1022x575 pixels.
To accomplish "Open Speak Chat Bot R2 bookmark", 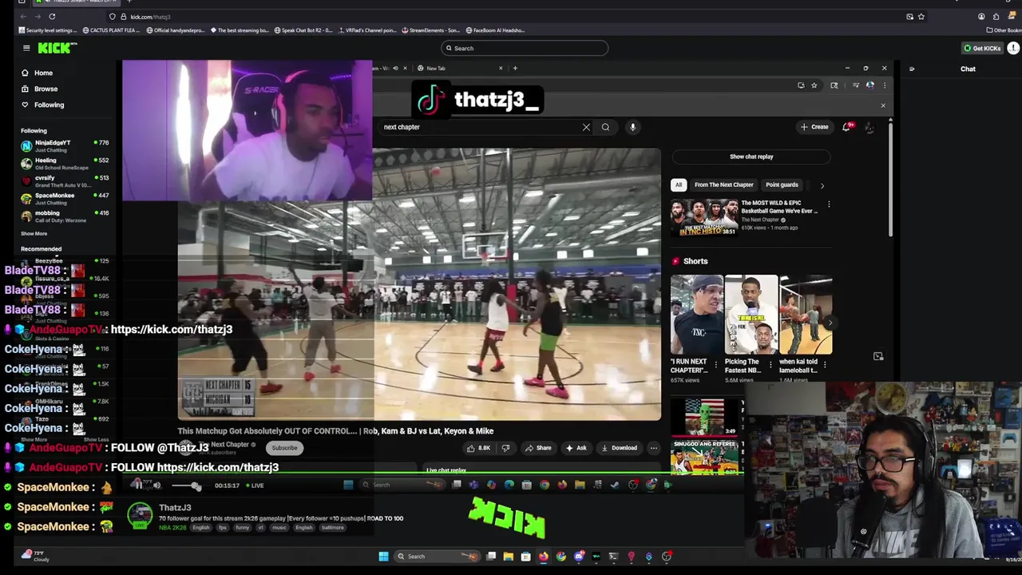I will 303,30.
